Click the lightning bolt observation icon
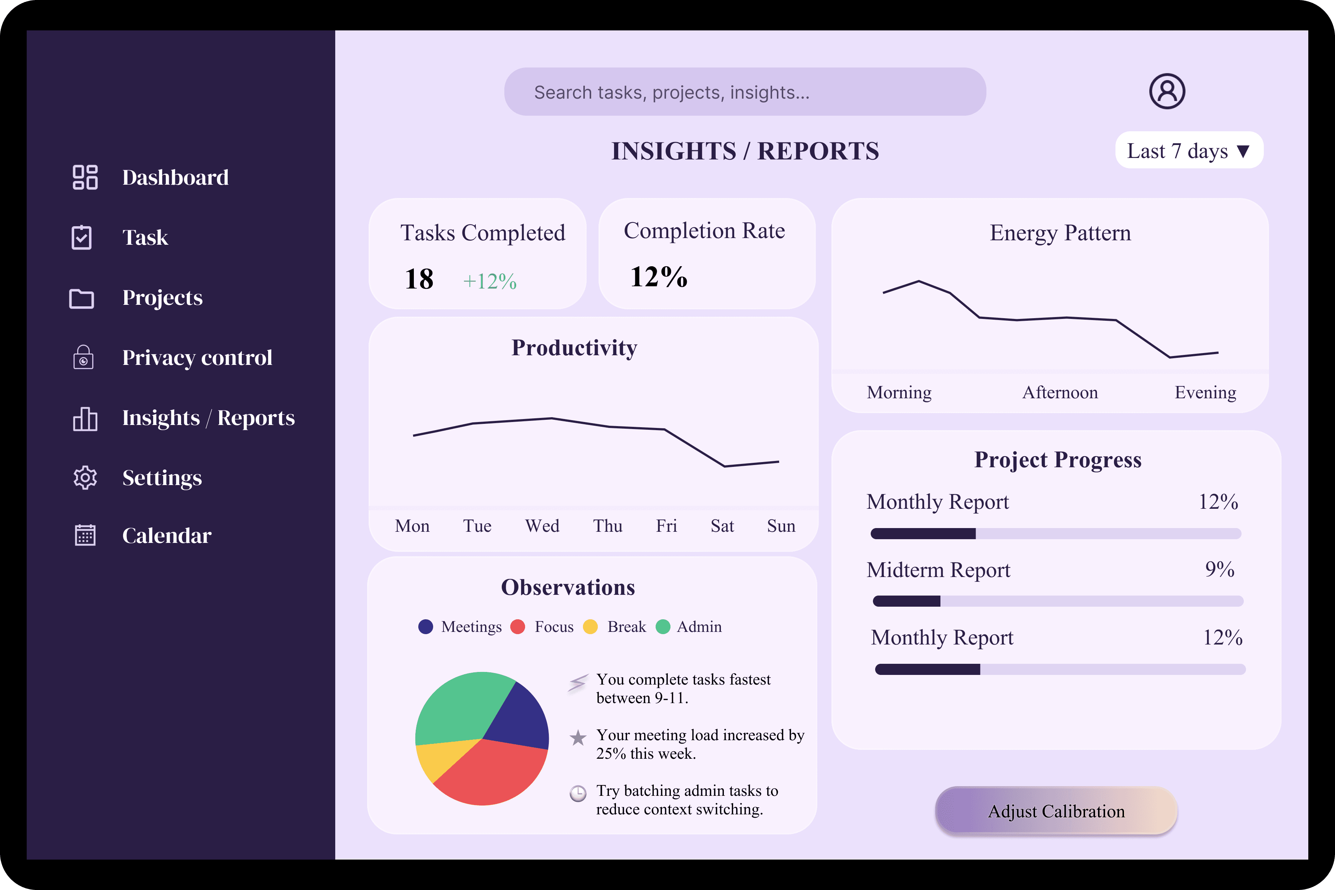 (x=577, y=683)
